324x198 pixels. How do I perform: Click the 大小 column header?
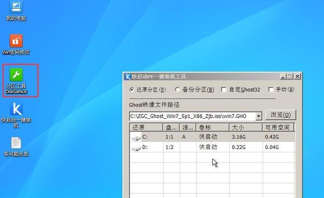pyautogui.click(x=246, y=128)
